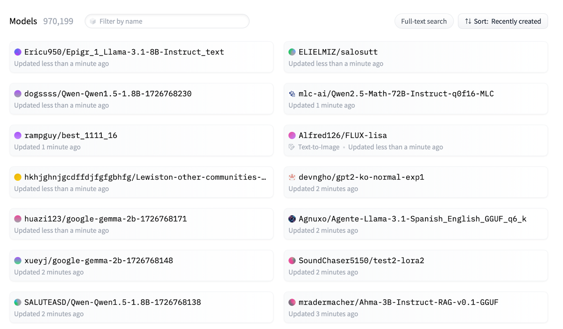Click the devngho profile avatar icon

tap(292, 177)
